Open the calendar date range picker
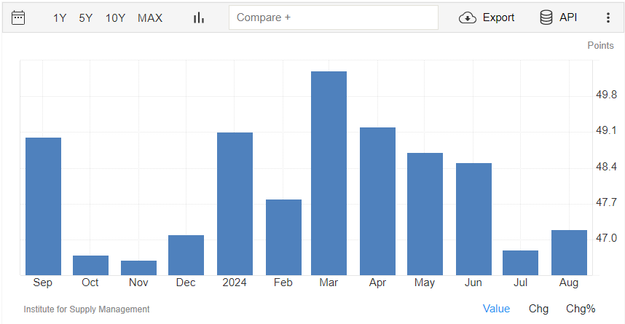The width and height of the screenshot is (625, 324). tap(18, 17)
